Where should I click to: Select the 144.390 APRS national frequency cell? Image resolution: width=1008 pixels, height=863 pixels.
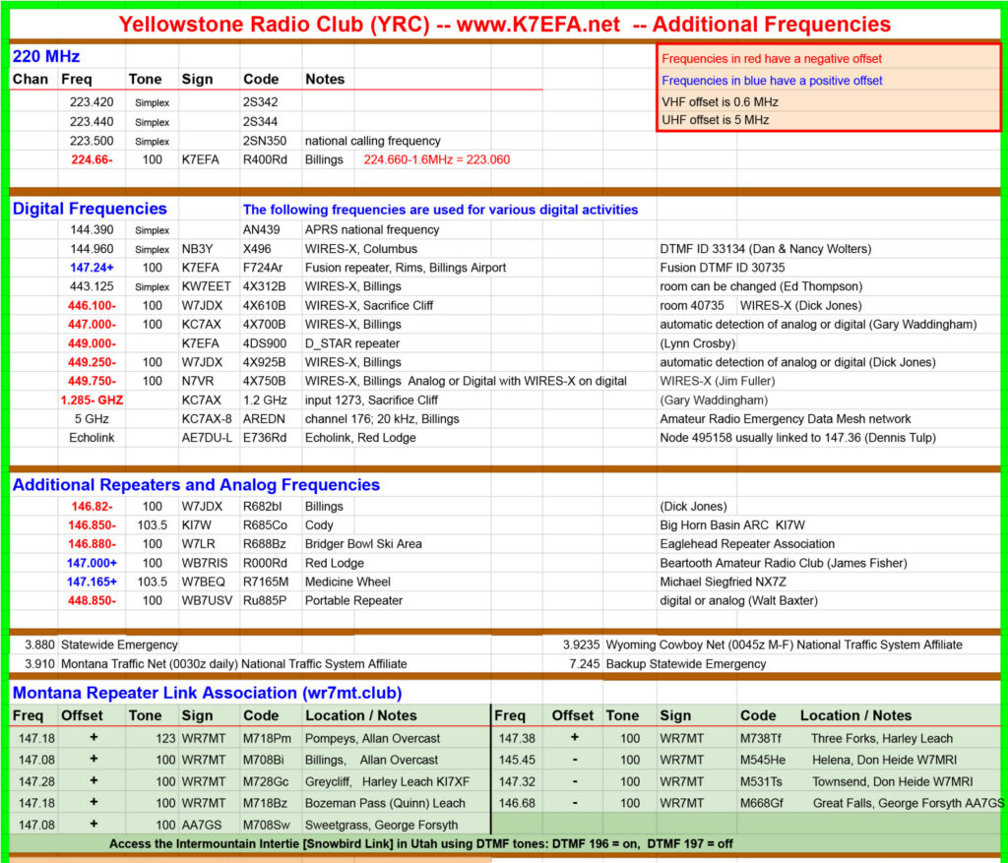tap(92, 229)
